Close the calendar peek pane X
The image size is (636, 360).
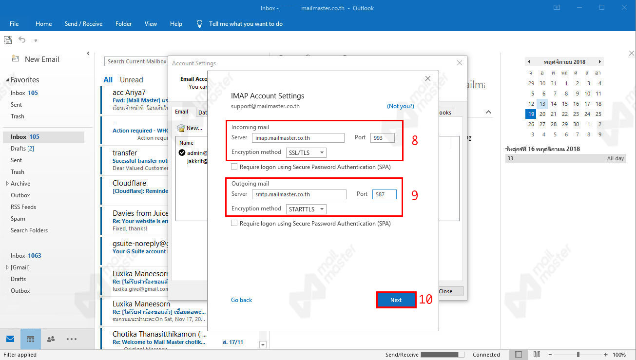(x=631, y=53)
